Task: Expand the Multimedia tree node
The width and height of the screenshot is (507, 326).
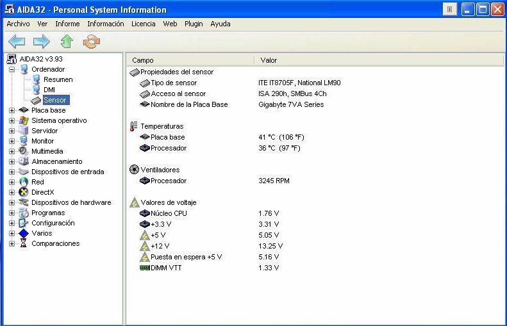Action: tap(12, 151)
